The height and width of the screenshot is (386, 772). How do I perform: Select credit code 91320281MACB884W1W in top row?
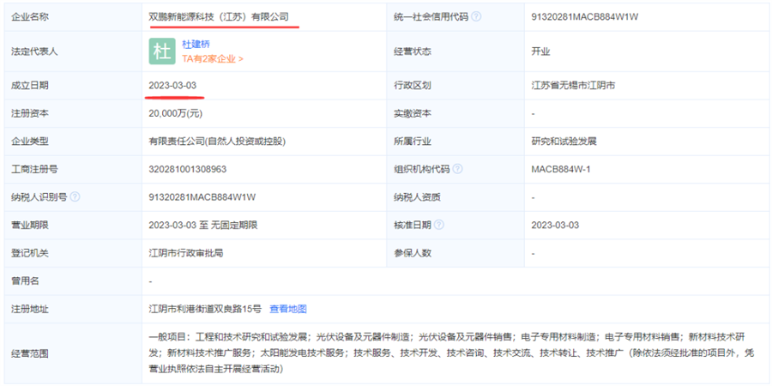[x=585, y=17]
